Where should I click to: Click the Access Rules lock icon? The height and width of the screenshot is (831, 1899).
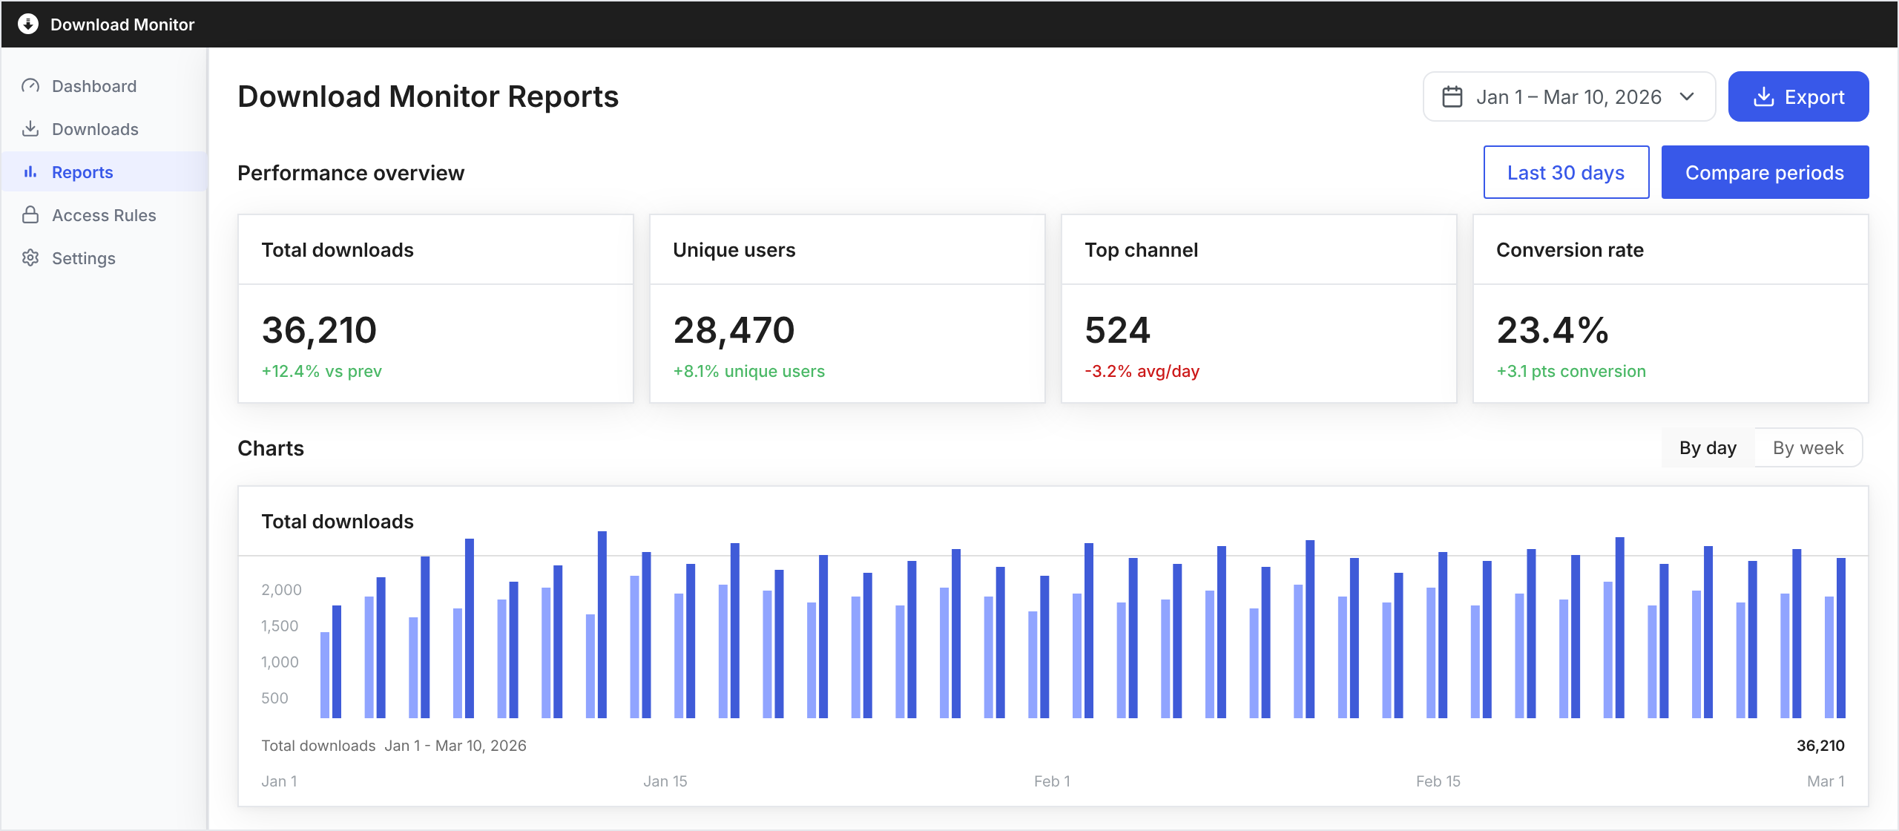[x=30, y=214]
